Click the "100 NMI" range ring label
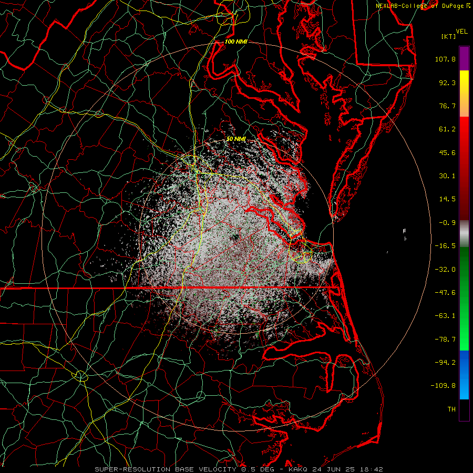The image size is (473, 473). [236, 42]
